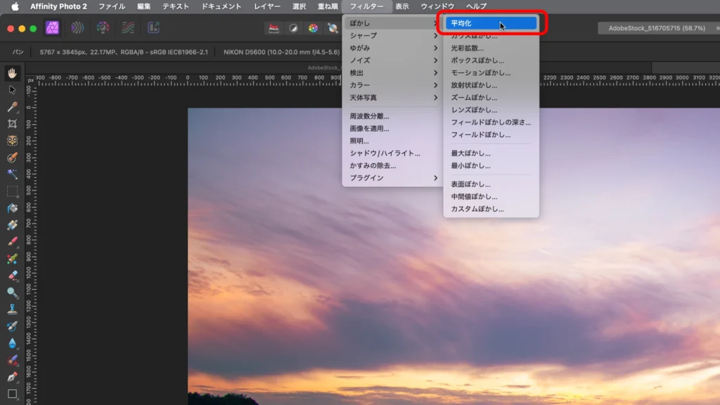Apply Auto Levels from the toolbar
Viewport: 720px width, 405px height.
(274, 28)
